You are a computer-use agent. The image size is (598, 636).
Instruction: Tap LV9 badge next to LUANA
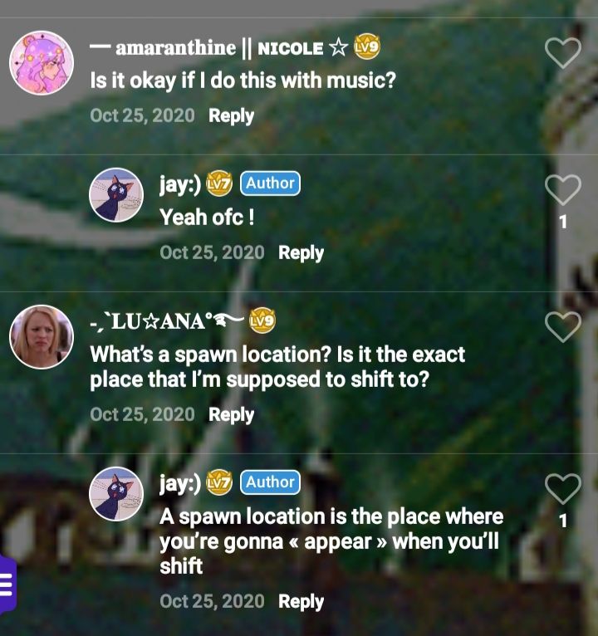coord(262,320)
